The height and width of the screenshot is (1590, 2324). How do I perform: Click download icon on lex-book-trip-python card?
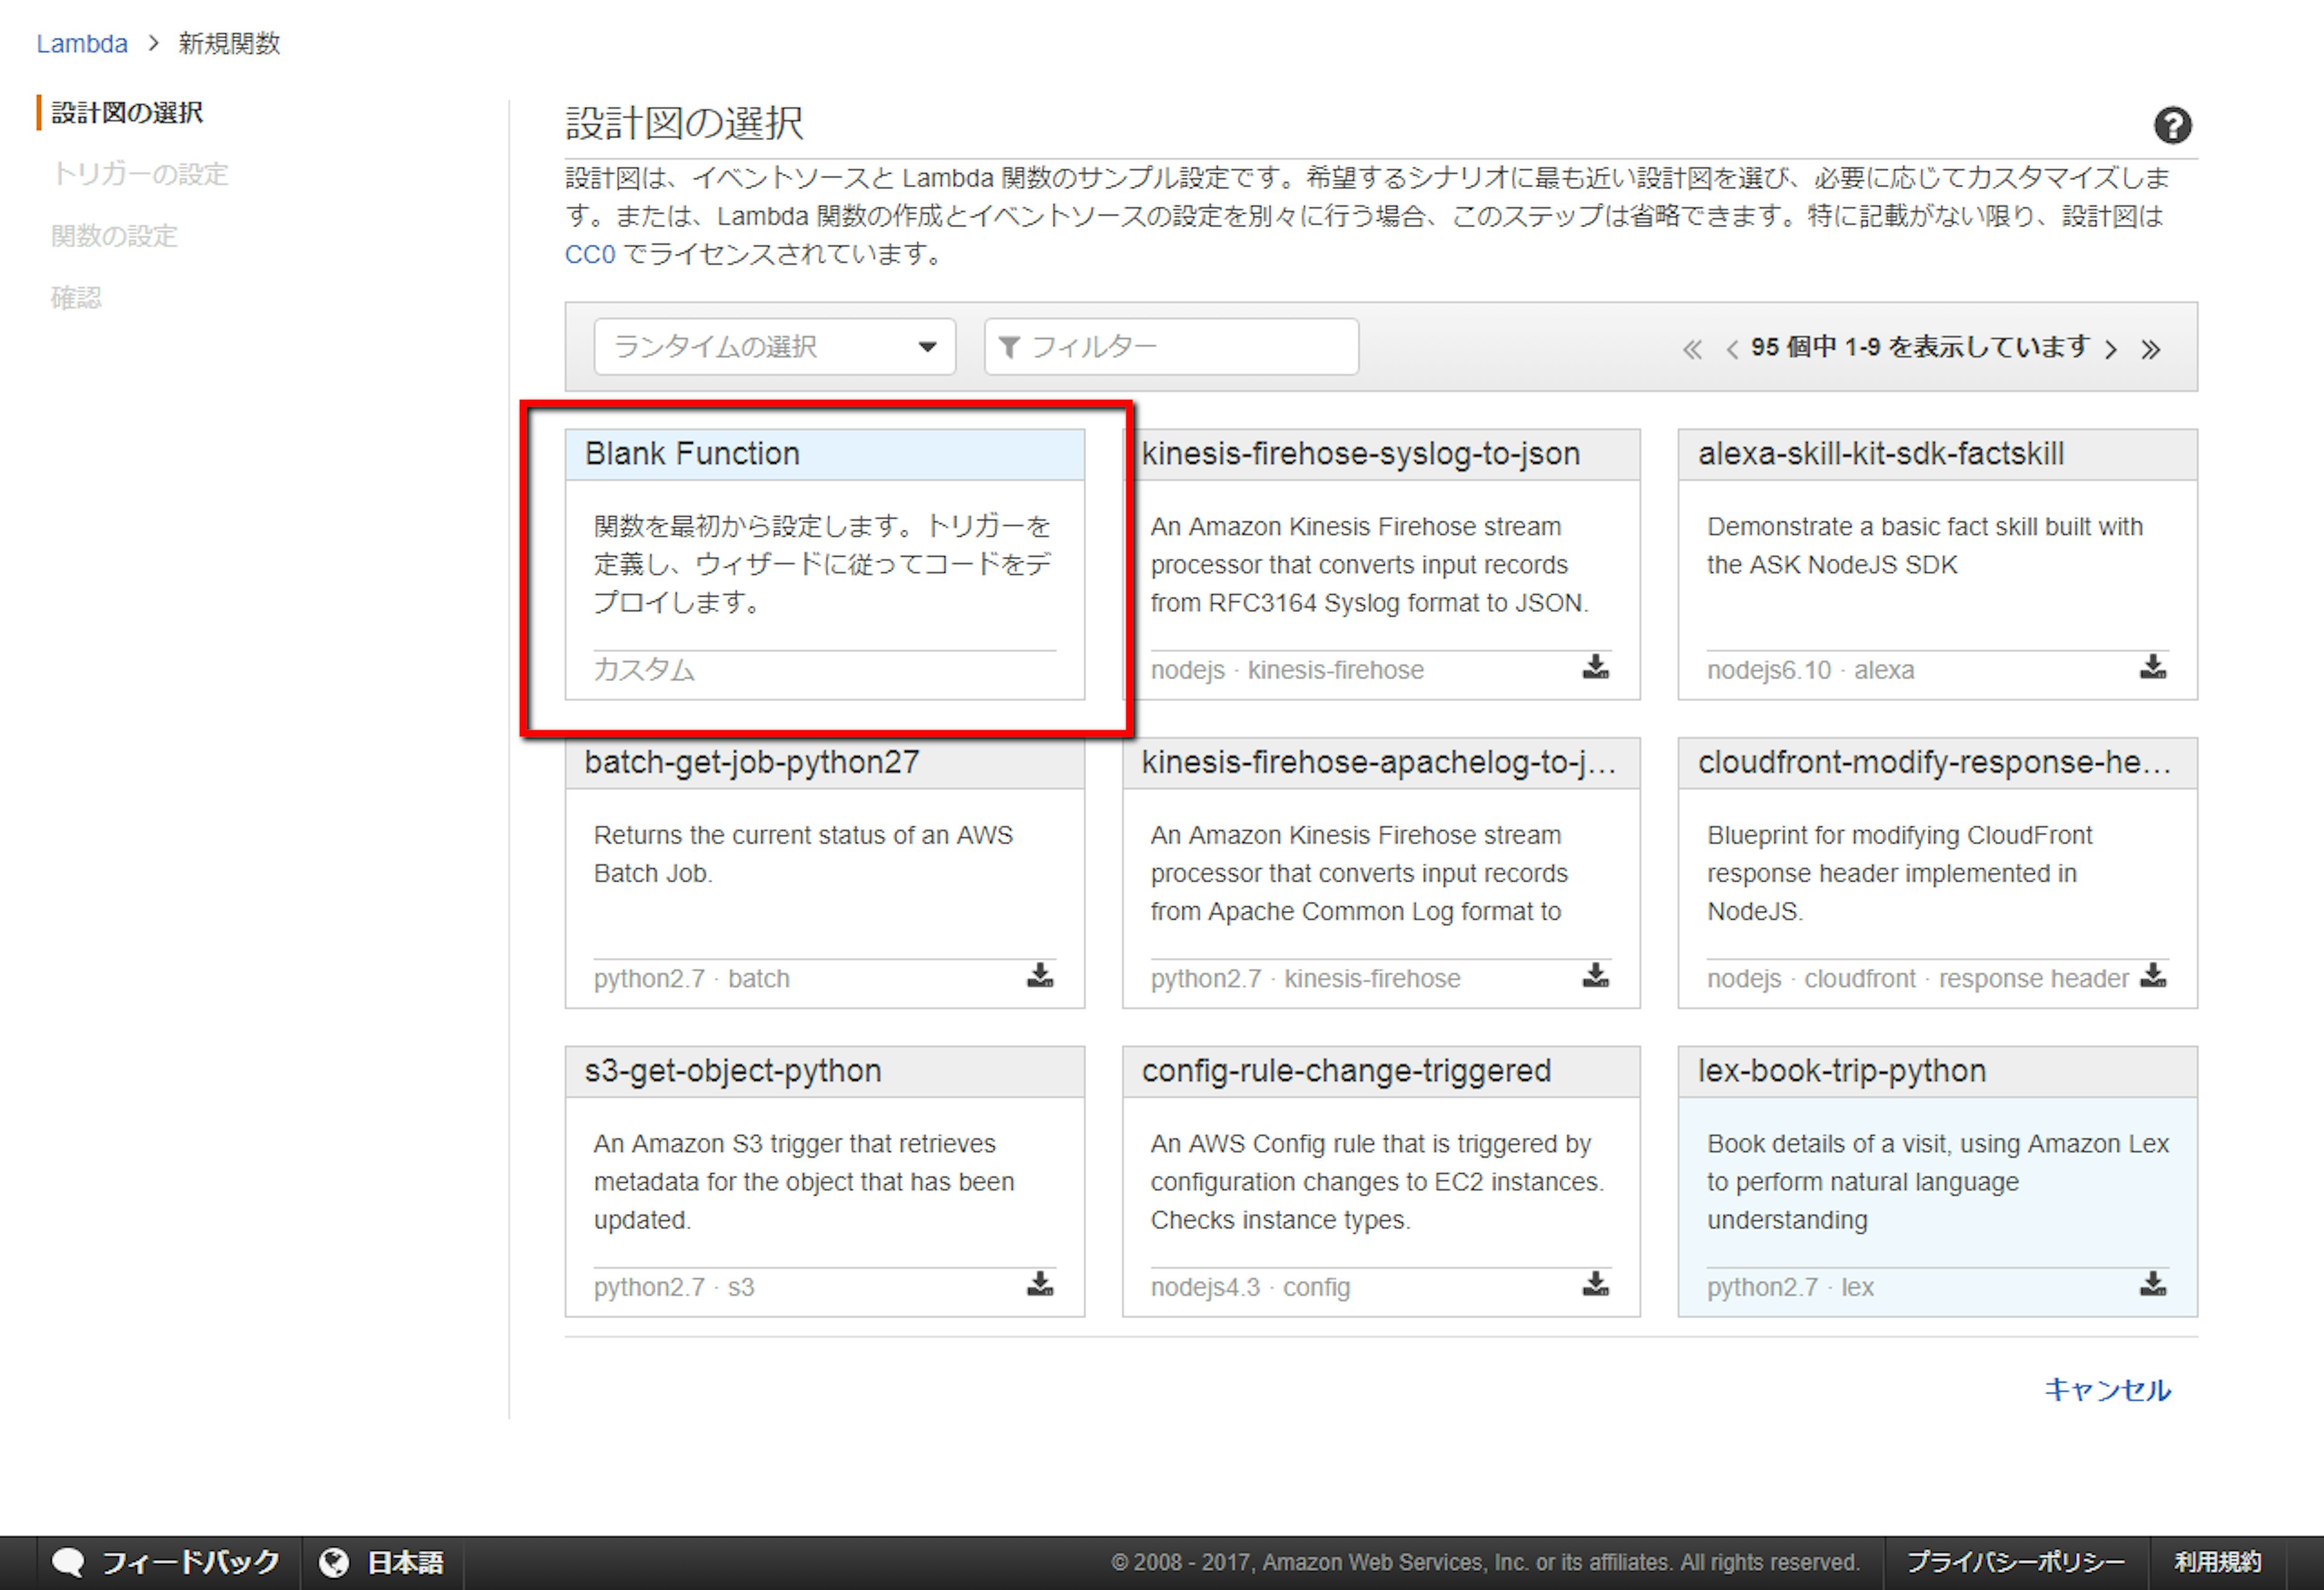point(2152,1284)
